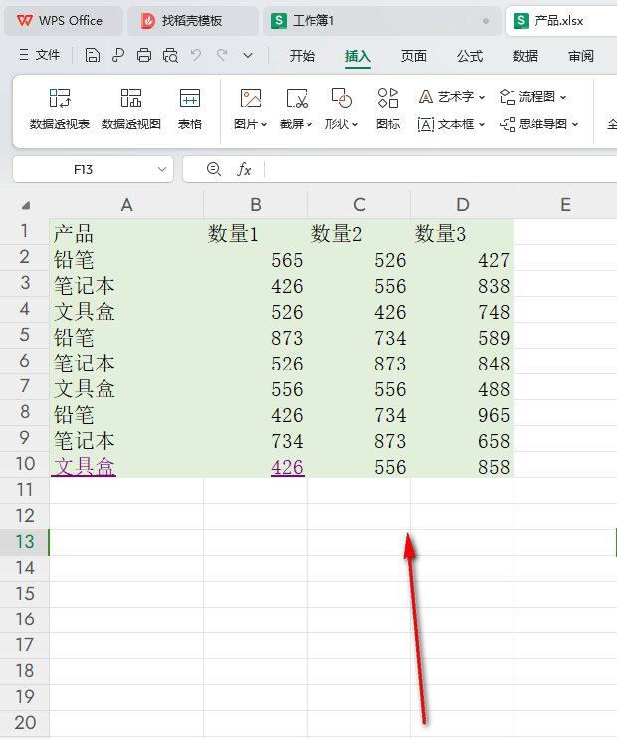Expand the quick access toolbar customize arrow
Screen dimensions: 617x739
coord(248,56)
